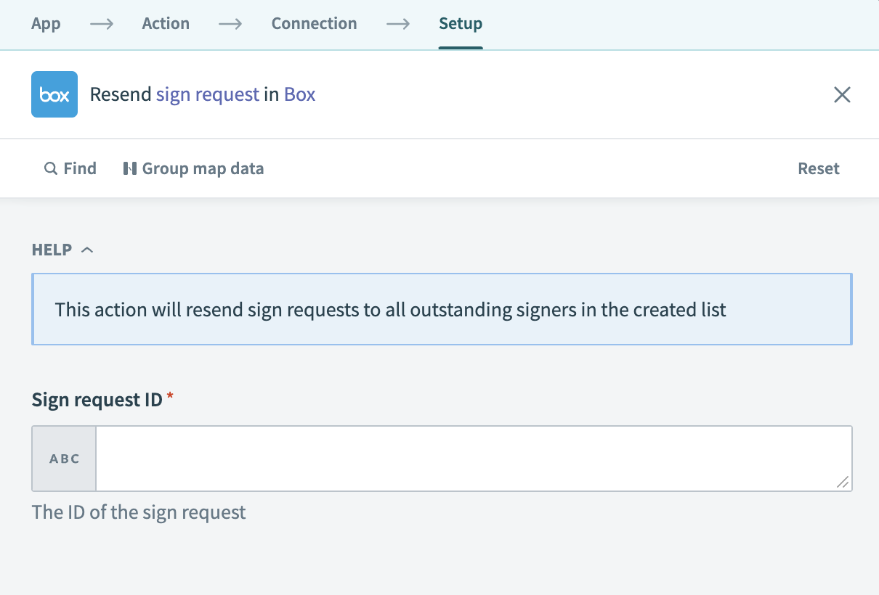
Task: Click the arrow between App and Action
Action: (x=100, y=23)
